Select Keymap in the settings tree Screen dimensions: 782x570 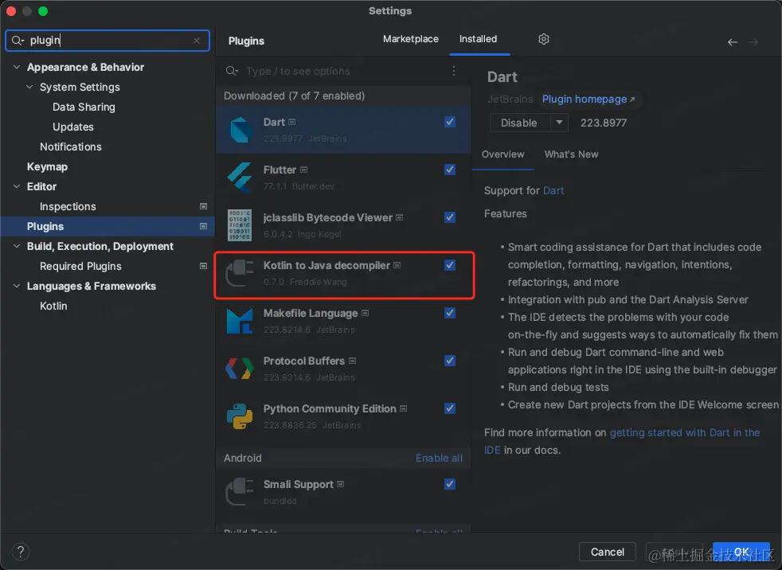[47, 166]
